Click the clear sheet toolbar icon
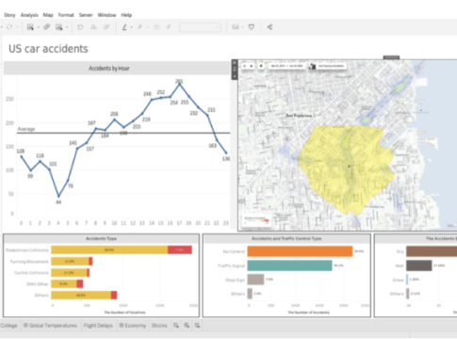The width and height of the screenshot is (457, 339). click(x=59, y=27)
